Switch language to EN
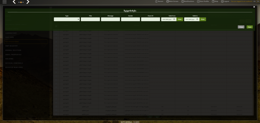Image resolution: width=260 pixels, height=123 pixels. click(258, 1)
